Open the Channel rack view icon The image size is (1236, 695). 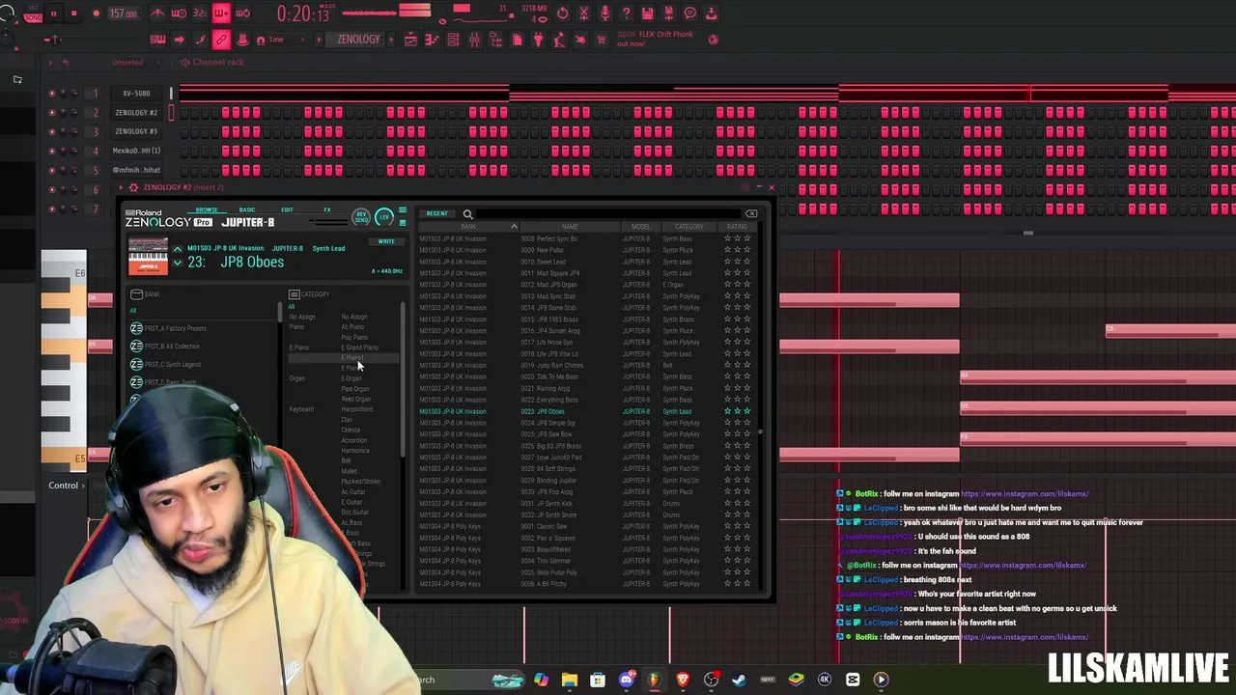coord(453,40)
